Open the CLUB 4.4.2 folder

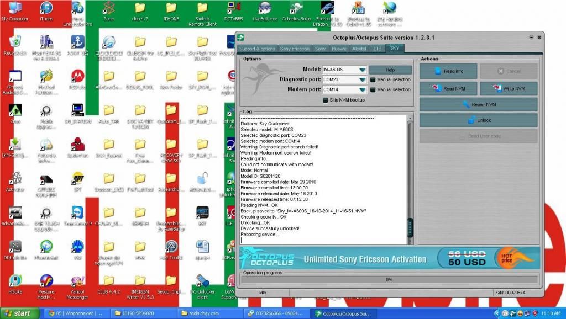(109, 284)
